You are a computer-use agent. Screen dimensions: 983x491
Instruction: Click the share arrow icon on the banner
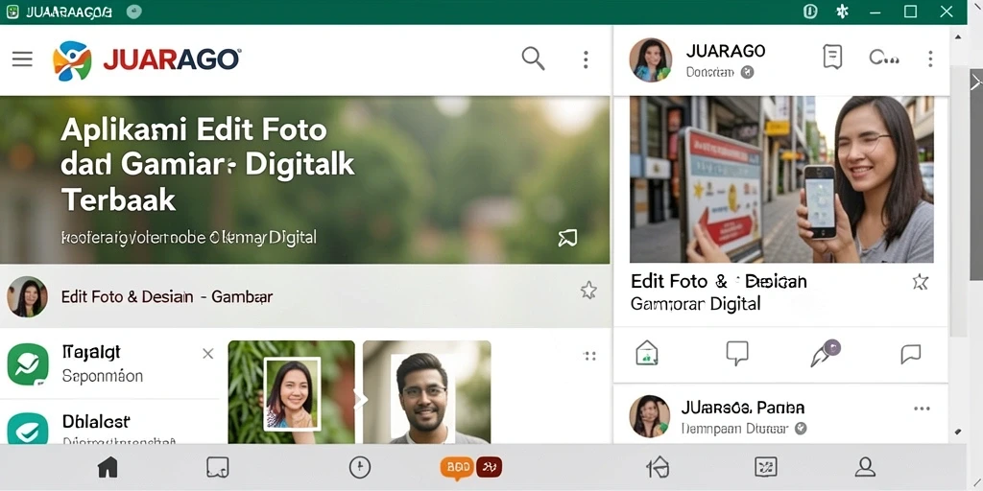pyautogui.click(x=567, y=238)
